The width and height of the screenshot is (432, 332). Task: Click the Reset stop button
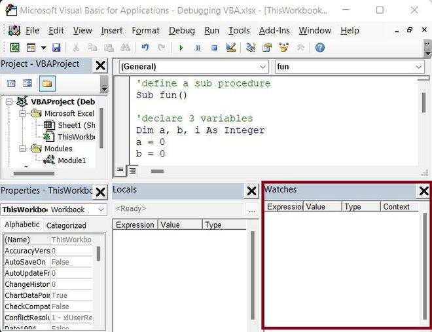point(214,48)
